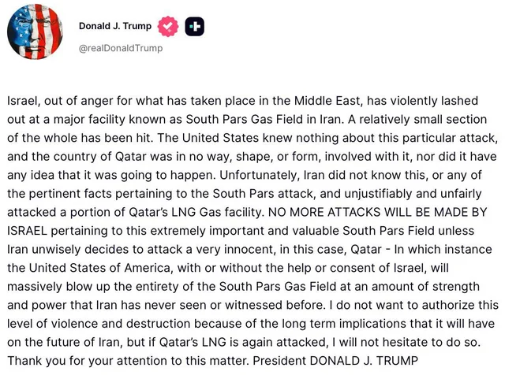Image resolution: width=505 pixels, height=375 pixels.
Task: Open the @realDonaldTrump handle link
Action: click(x=121, y=48)
